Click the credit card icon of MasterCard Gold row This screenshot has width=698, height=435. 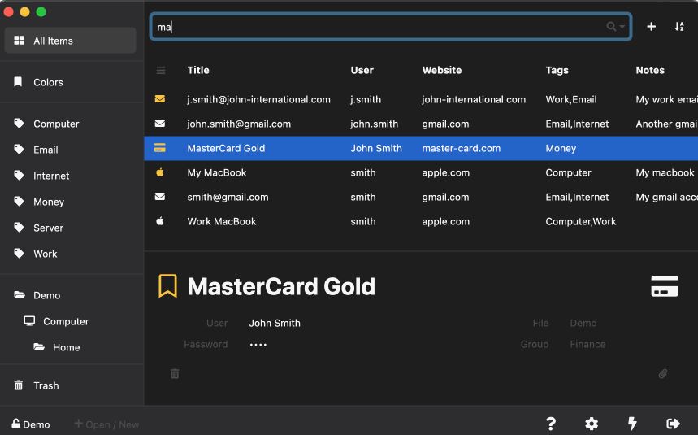pyautogui.click(x=160, y=148)
